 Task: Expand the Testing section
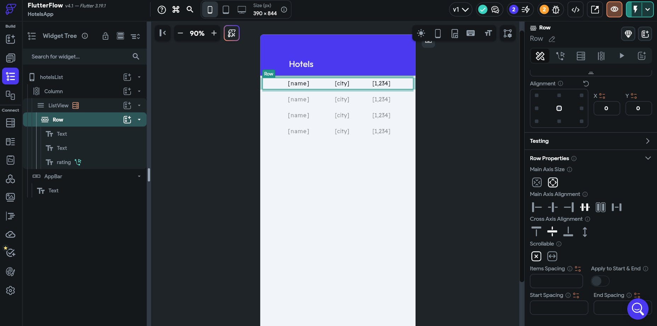click(x=590, y=141)
